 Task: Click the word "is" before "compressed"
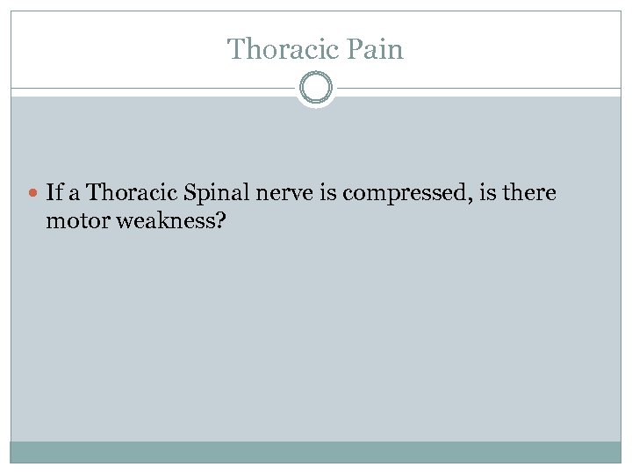328,192
